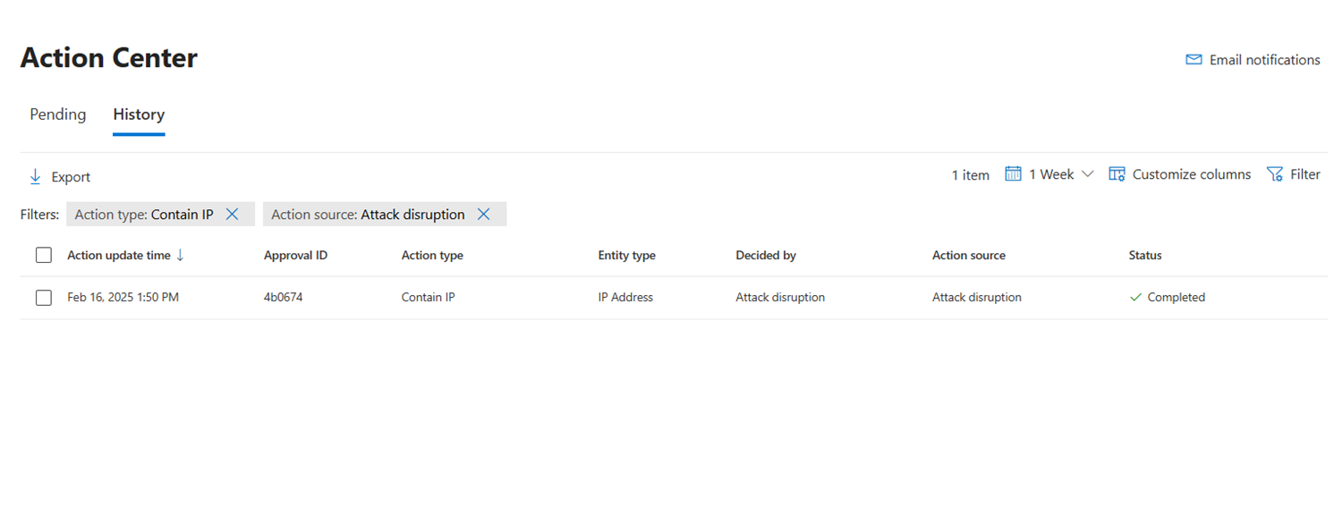The width and height of the screenshot is (1343, 524).
Task: Select the History tab
Action: 139,114
